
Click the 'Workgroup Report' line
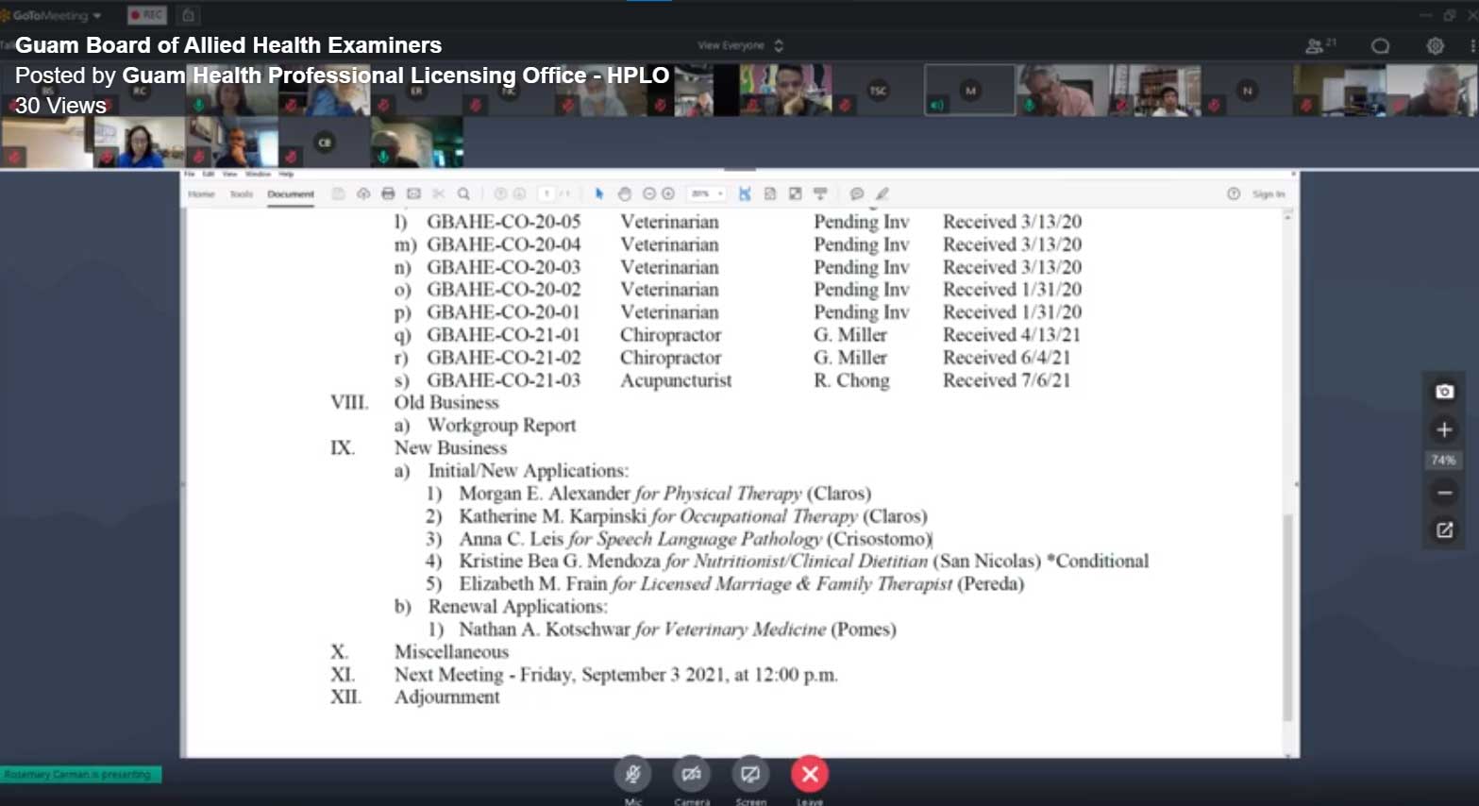coord(502,426)
